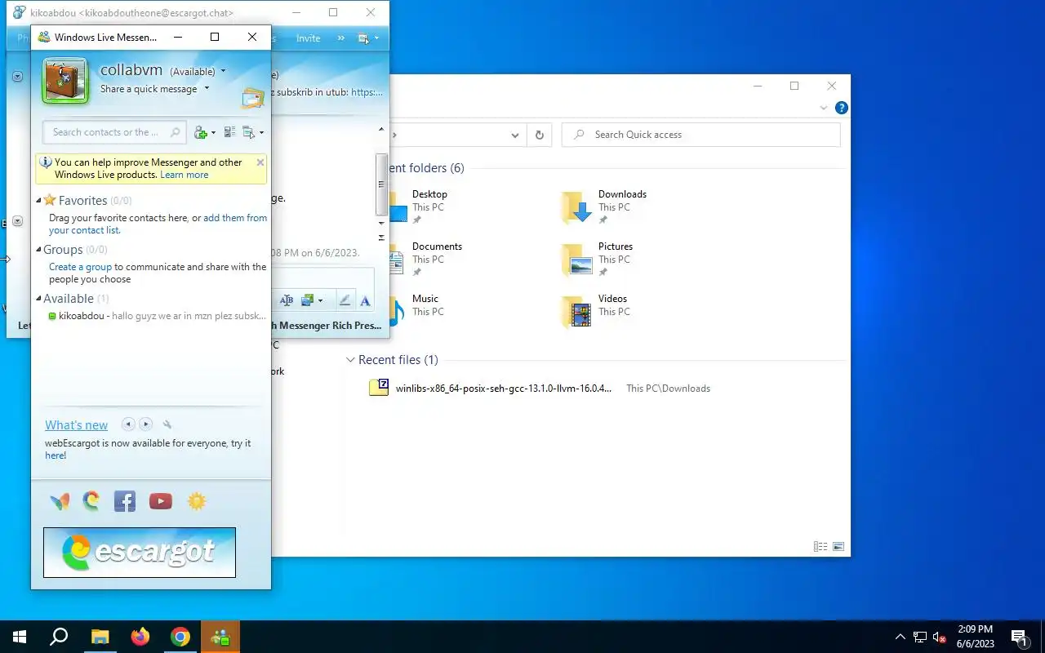The height and width of the screenshot is (653, 1045).
Task: Collapse the Available contacts section
Action: point(38,299)
